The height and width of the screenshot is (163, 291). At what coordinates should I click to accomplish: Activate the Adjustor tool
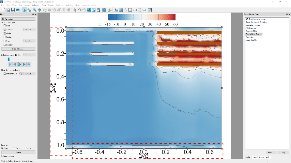29,10
